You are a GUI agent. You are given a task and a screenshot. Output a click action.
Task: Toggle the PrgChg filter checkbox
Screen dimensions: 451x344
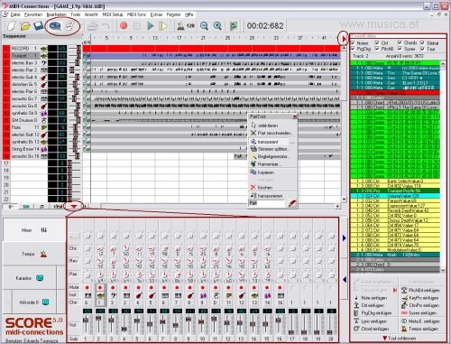[x=353, y=49]
